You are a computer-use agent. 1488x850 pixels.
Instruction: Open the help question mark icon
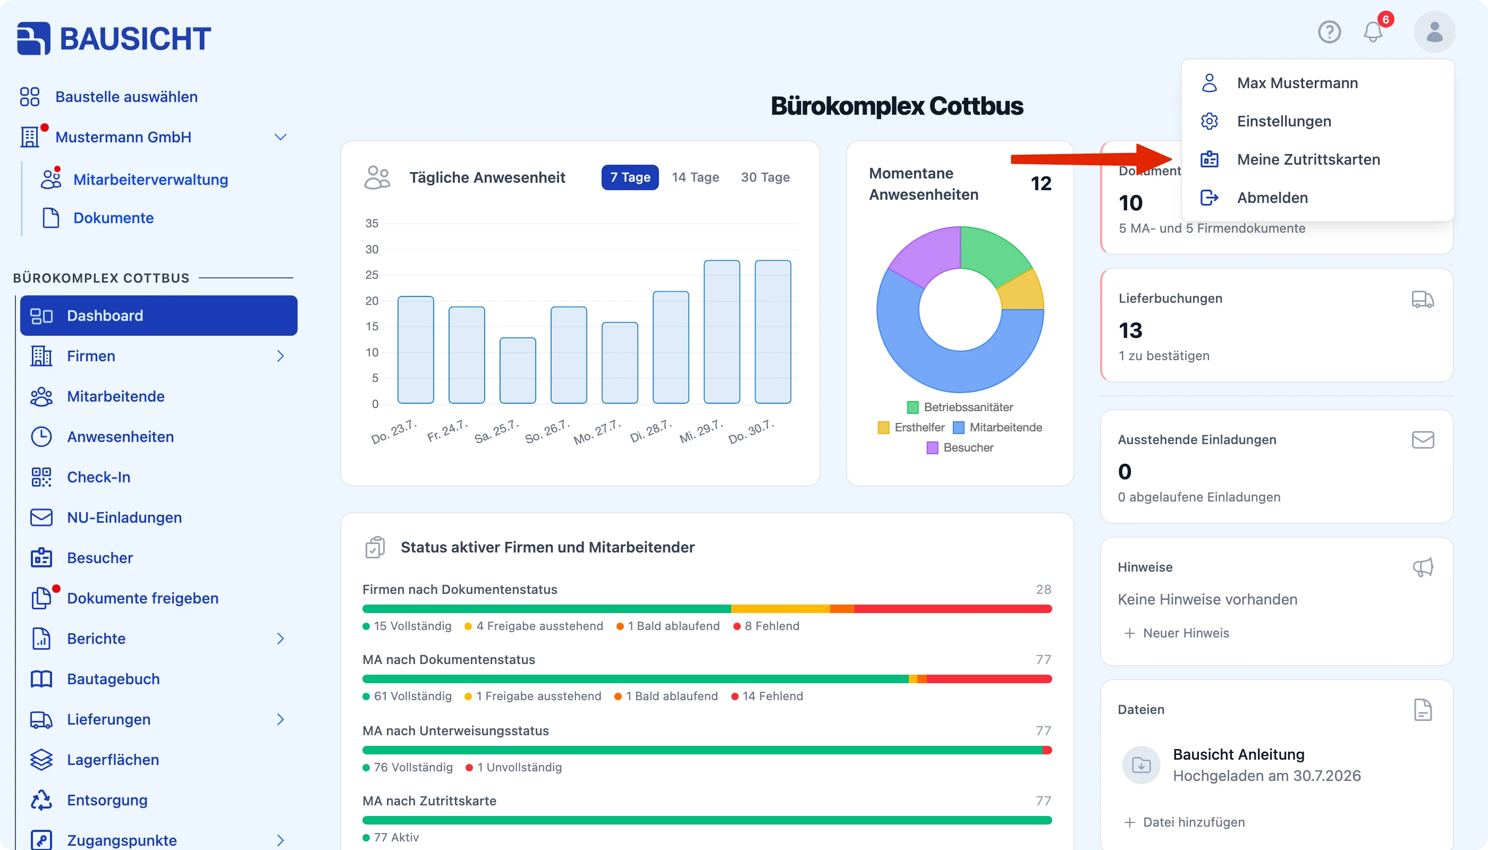coord(1329,31)
